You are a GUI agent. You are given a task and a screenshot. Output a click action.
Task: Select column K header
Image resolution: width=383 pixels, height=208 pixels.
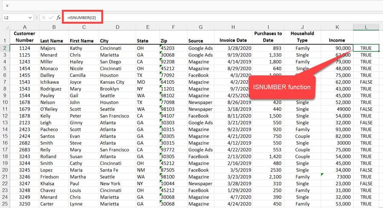click(x=337, y=27)
